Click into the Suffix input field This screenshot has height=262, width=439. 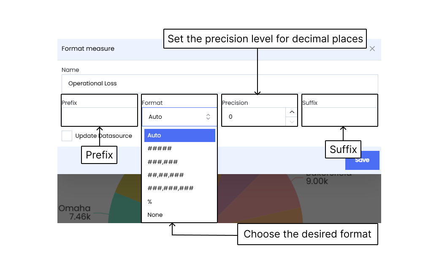coord(340,117)
